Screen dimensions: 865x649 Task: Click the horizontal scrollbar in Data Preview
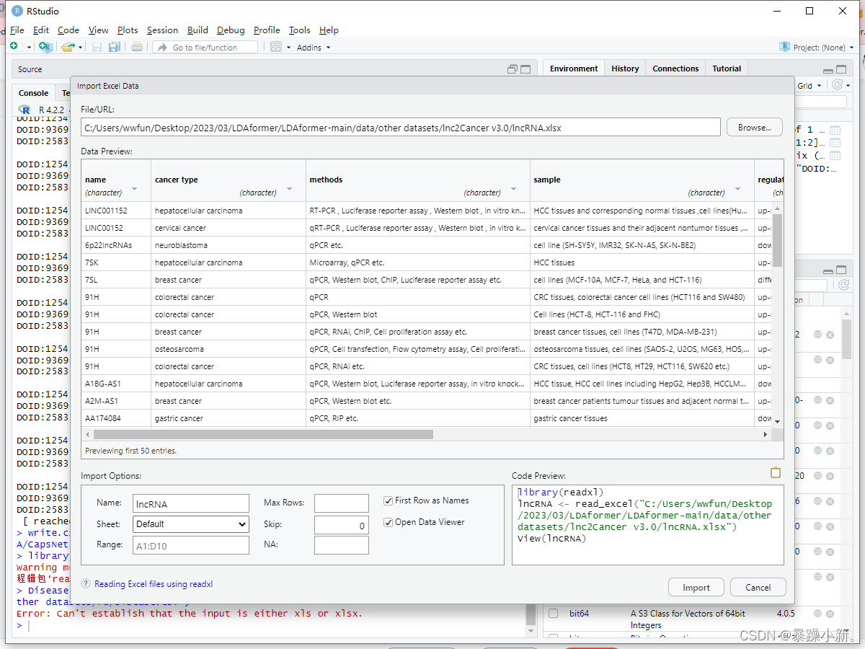(x=263, y=435)
